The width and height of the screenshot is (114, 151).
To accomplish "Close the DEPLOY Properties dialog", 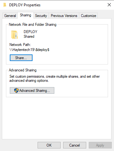I will 109,5.
